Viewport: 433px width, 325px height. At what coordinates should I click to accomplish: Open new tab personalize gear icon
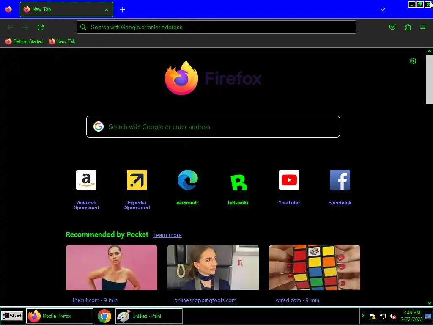coord(413,61)
